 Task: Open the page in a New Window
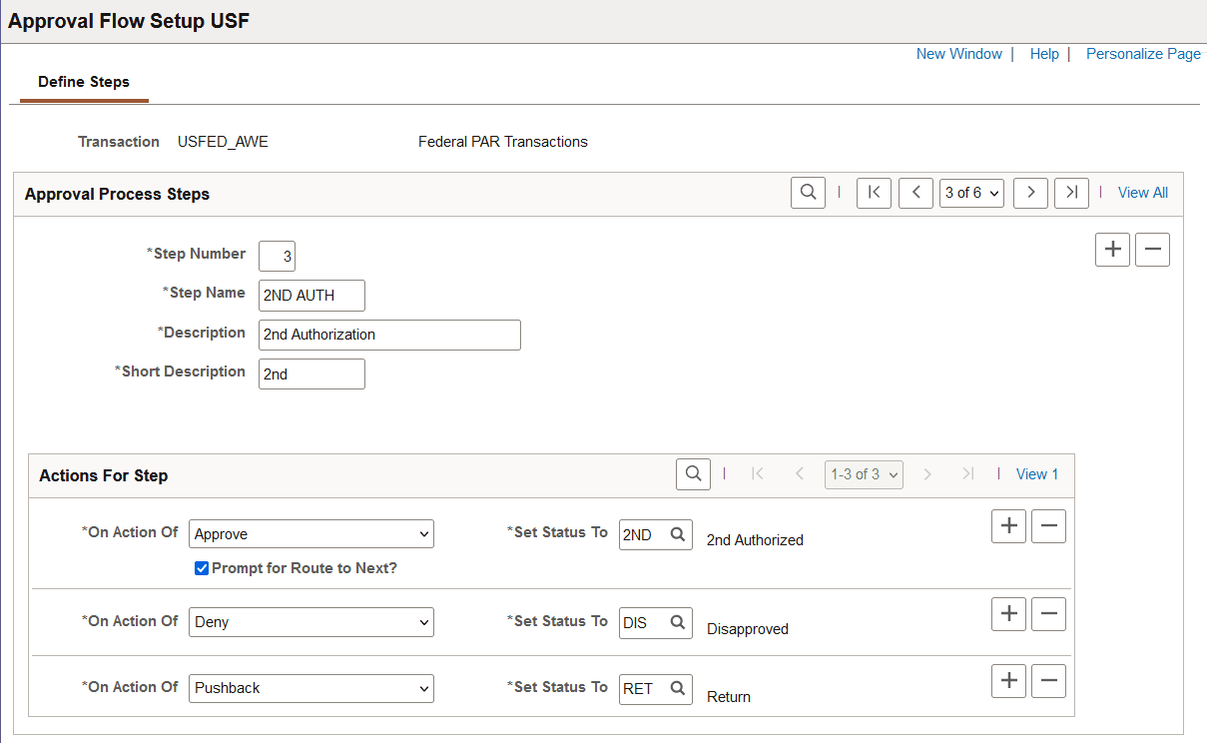point(958,53)
